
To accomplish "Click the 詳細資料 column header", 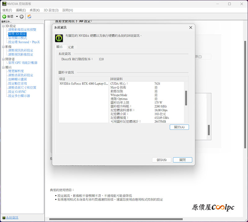I will tap(149, 79).
